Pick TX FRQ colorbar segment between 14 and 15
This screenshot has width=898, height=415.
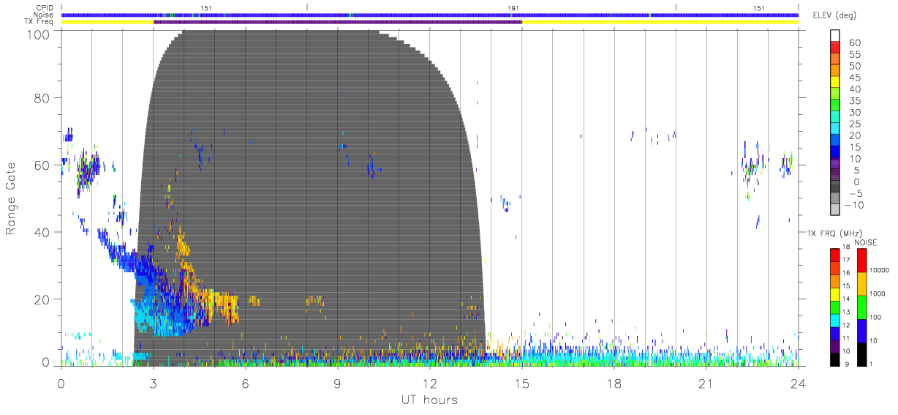tap(835, 294)
